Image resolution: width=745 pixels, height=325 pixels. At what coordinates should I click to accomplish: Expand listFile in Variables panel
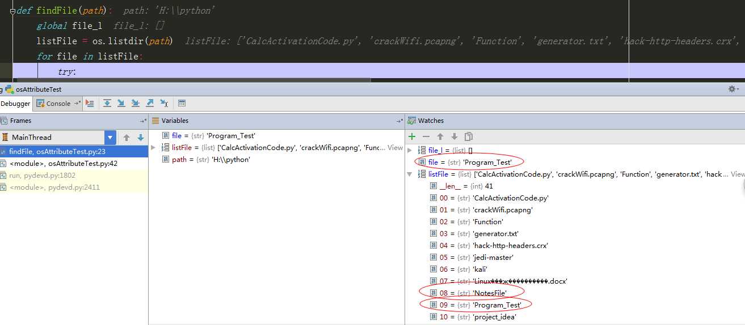click(153, 148)
